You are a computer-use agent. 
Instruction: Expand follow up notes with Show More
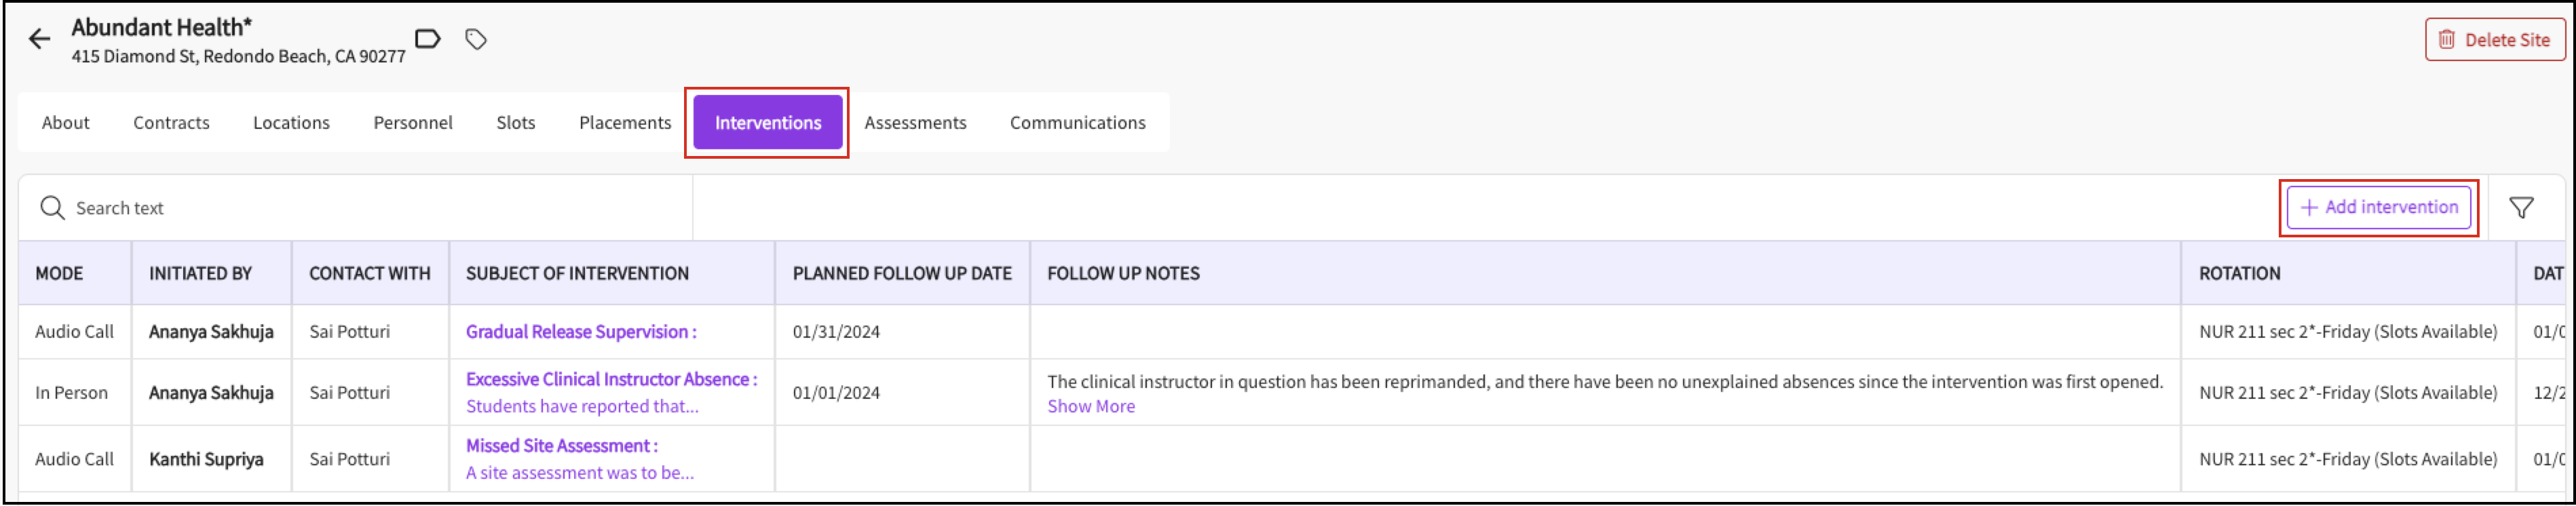[1091, 407]
